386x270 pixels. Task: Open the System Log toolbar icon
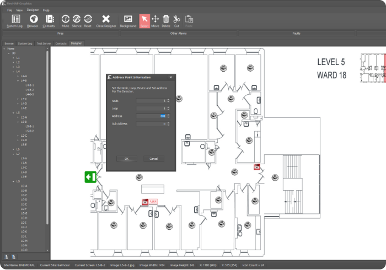pyautogui.click(x=15, y=20)
